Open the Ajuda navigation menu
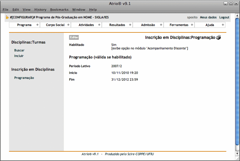This screenshot has height=161, width=240. click(x=210, y=25)
